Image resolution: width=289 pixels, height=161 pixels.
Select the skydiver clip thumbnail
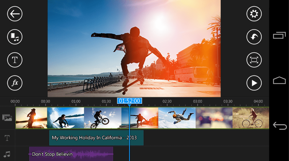(177, 118)
